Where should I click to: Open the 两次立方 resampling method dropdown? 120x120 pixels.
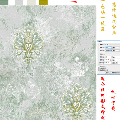(x=113, y=72)
